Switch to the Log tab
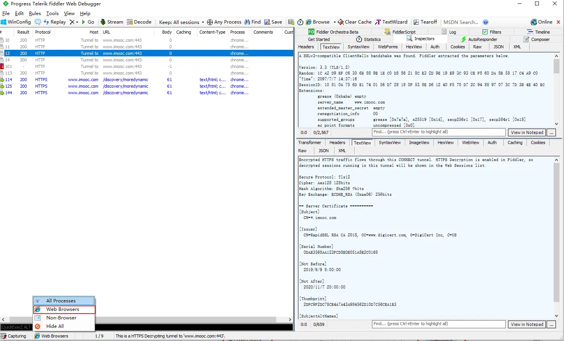564x341 pixels. [449, 32]
